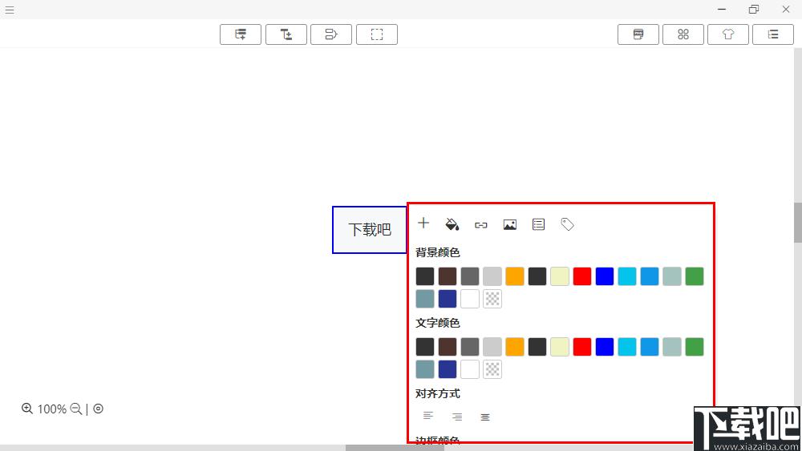Open the T-shirt theme skin button
The image size is (802, 451).
(728, 34)
